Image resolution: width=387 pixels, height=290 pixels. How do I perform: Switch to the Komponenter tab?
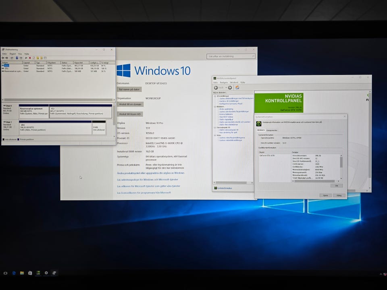[272, 130]
